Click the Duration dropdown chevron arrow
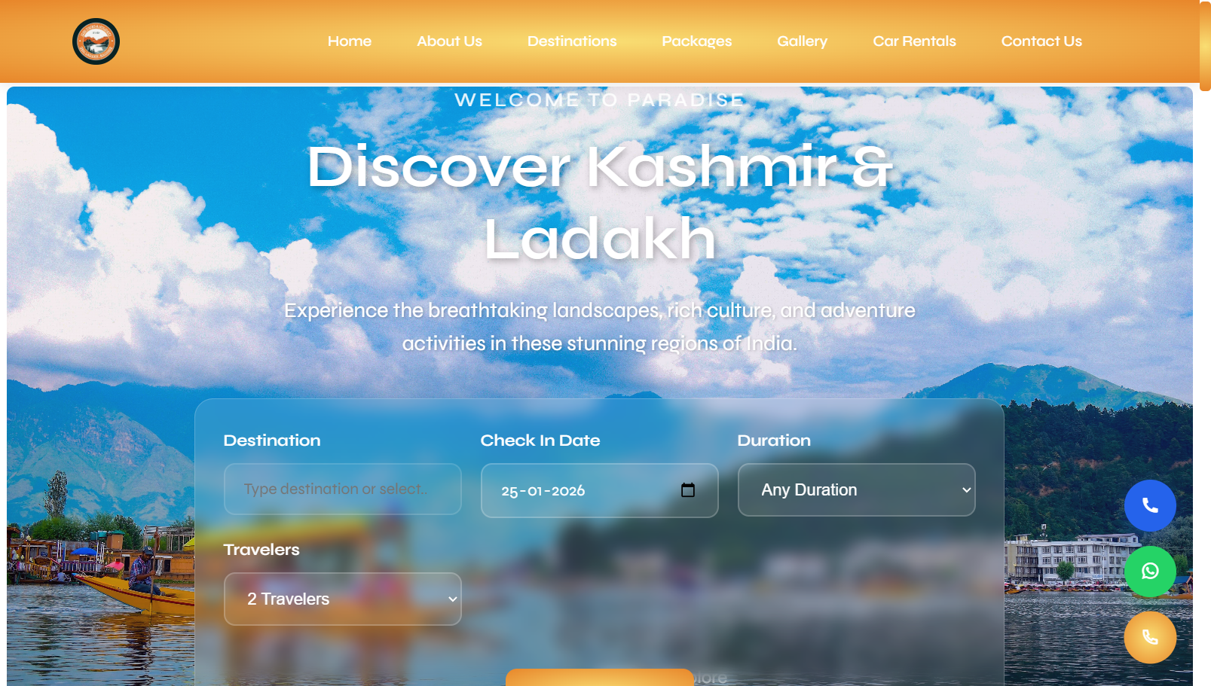 pos(966,490)
